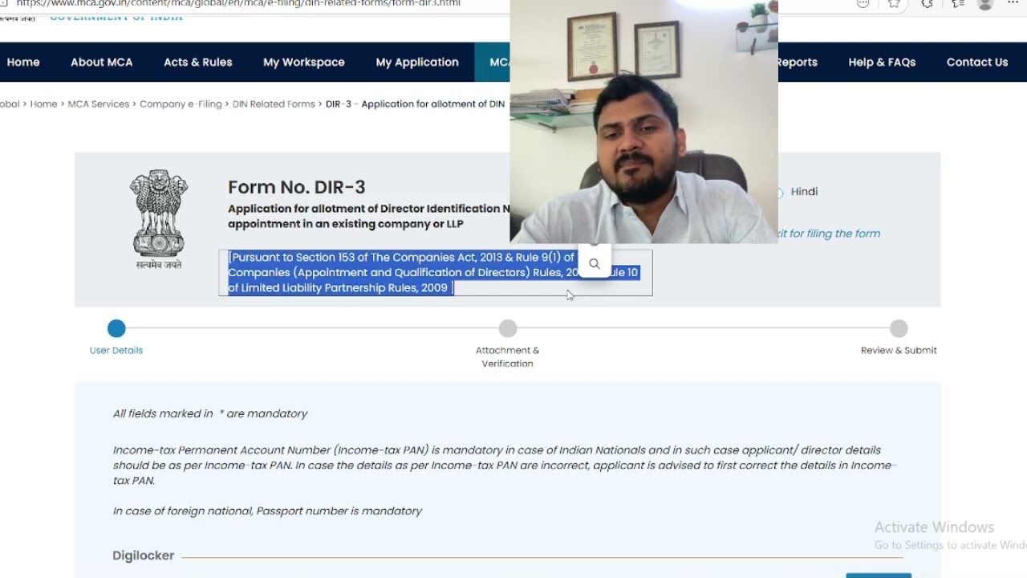Click the search icon above selected text

coord(595,263)
